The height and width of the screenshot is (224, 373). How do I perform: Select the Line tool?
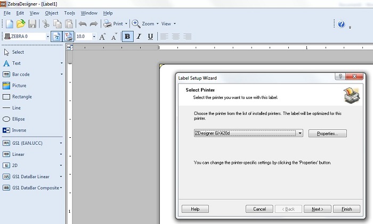click(12, 108)
